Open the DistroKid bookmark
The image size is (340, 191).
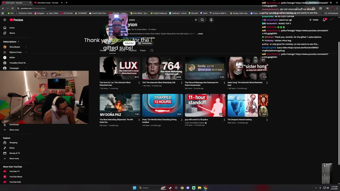tap(193, 13)
